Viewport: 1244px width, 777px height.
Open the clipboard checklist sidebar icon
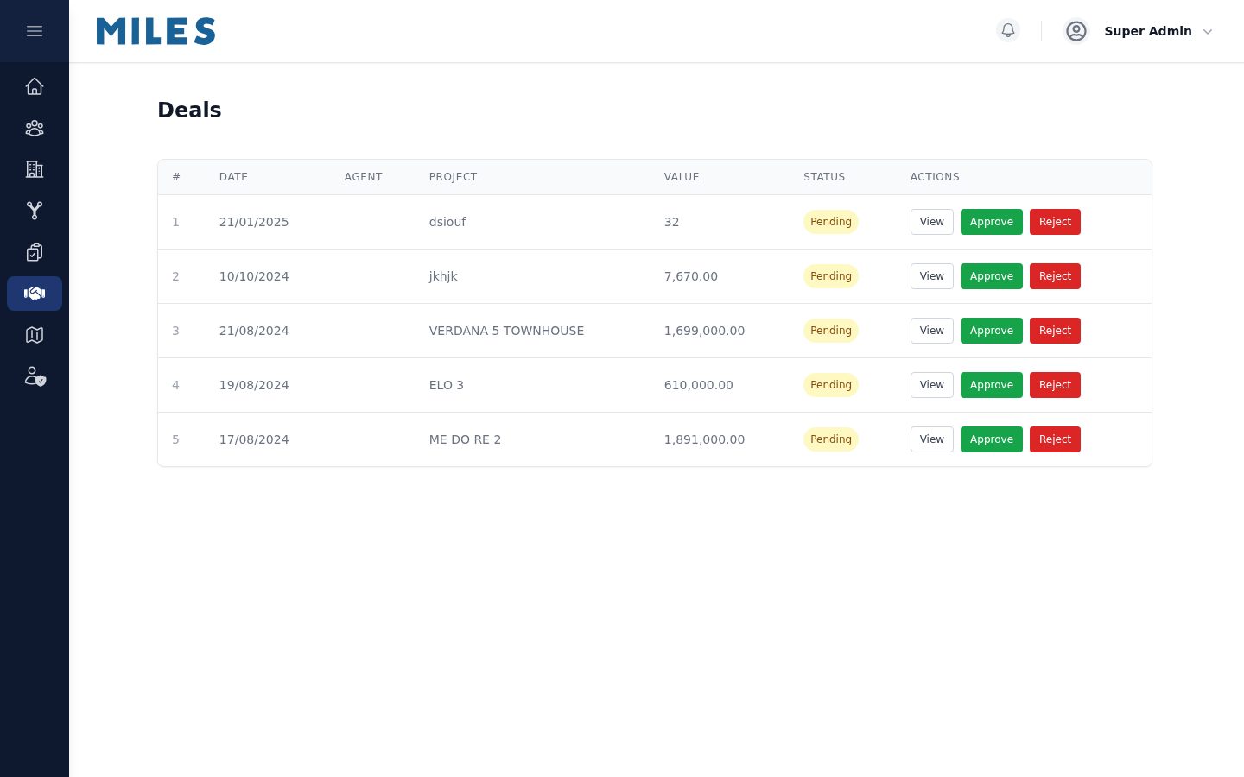35,252
